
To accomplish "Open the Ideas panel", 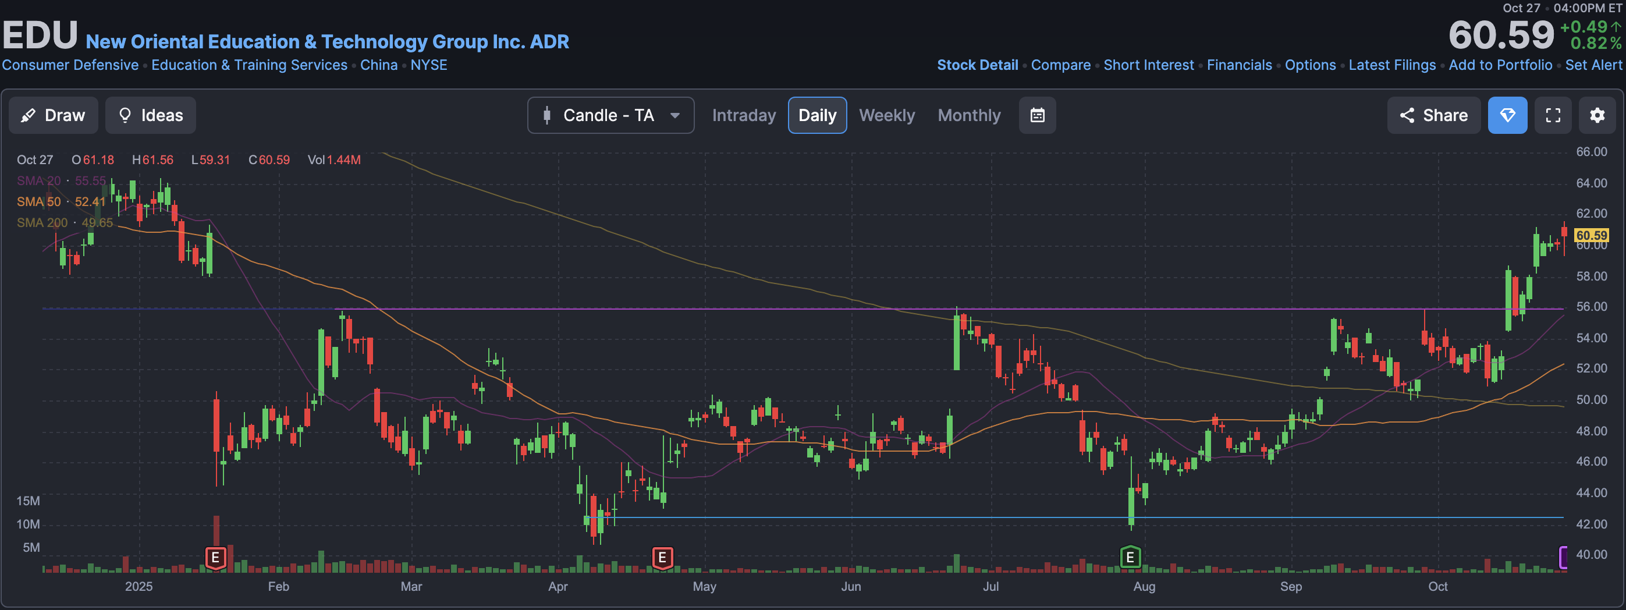I will 150,116.
